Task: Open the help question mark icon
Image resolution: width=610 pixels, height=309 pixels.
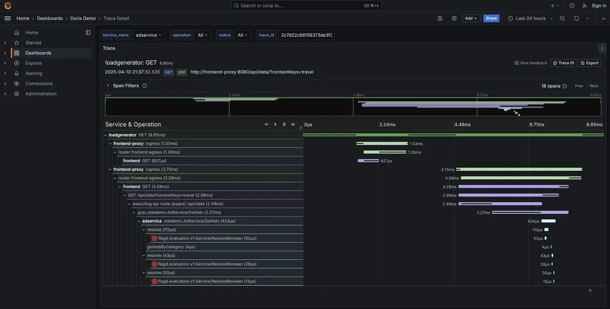Action: pos(572,6)
